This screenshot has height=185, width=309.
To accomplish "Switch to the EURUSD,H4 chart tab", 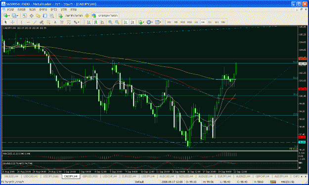I will pos(129,176).
